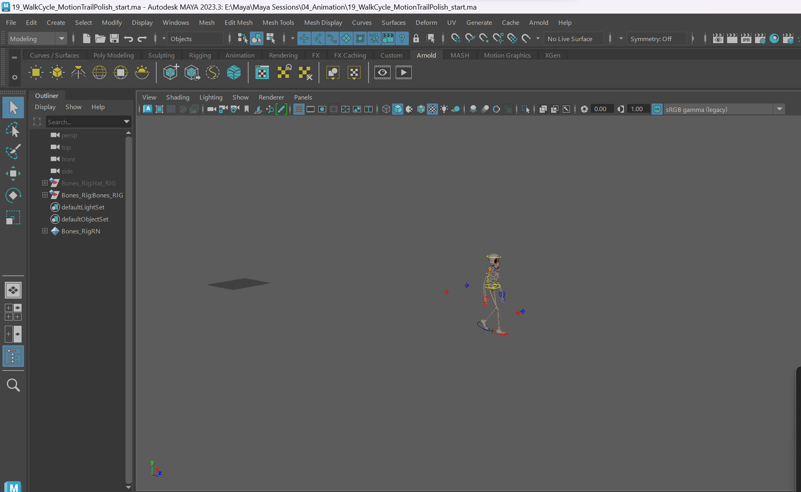Create an Arnold Stand-In
Image resolution: width=801 pixels, height=492 pixels.
[x=171, y=72]
